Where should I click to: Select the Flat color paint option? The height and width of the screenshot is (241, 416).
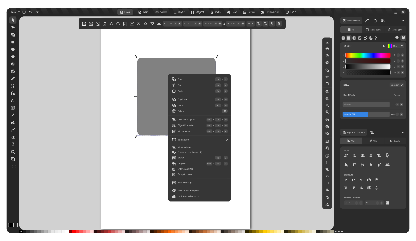coord(349,38)
